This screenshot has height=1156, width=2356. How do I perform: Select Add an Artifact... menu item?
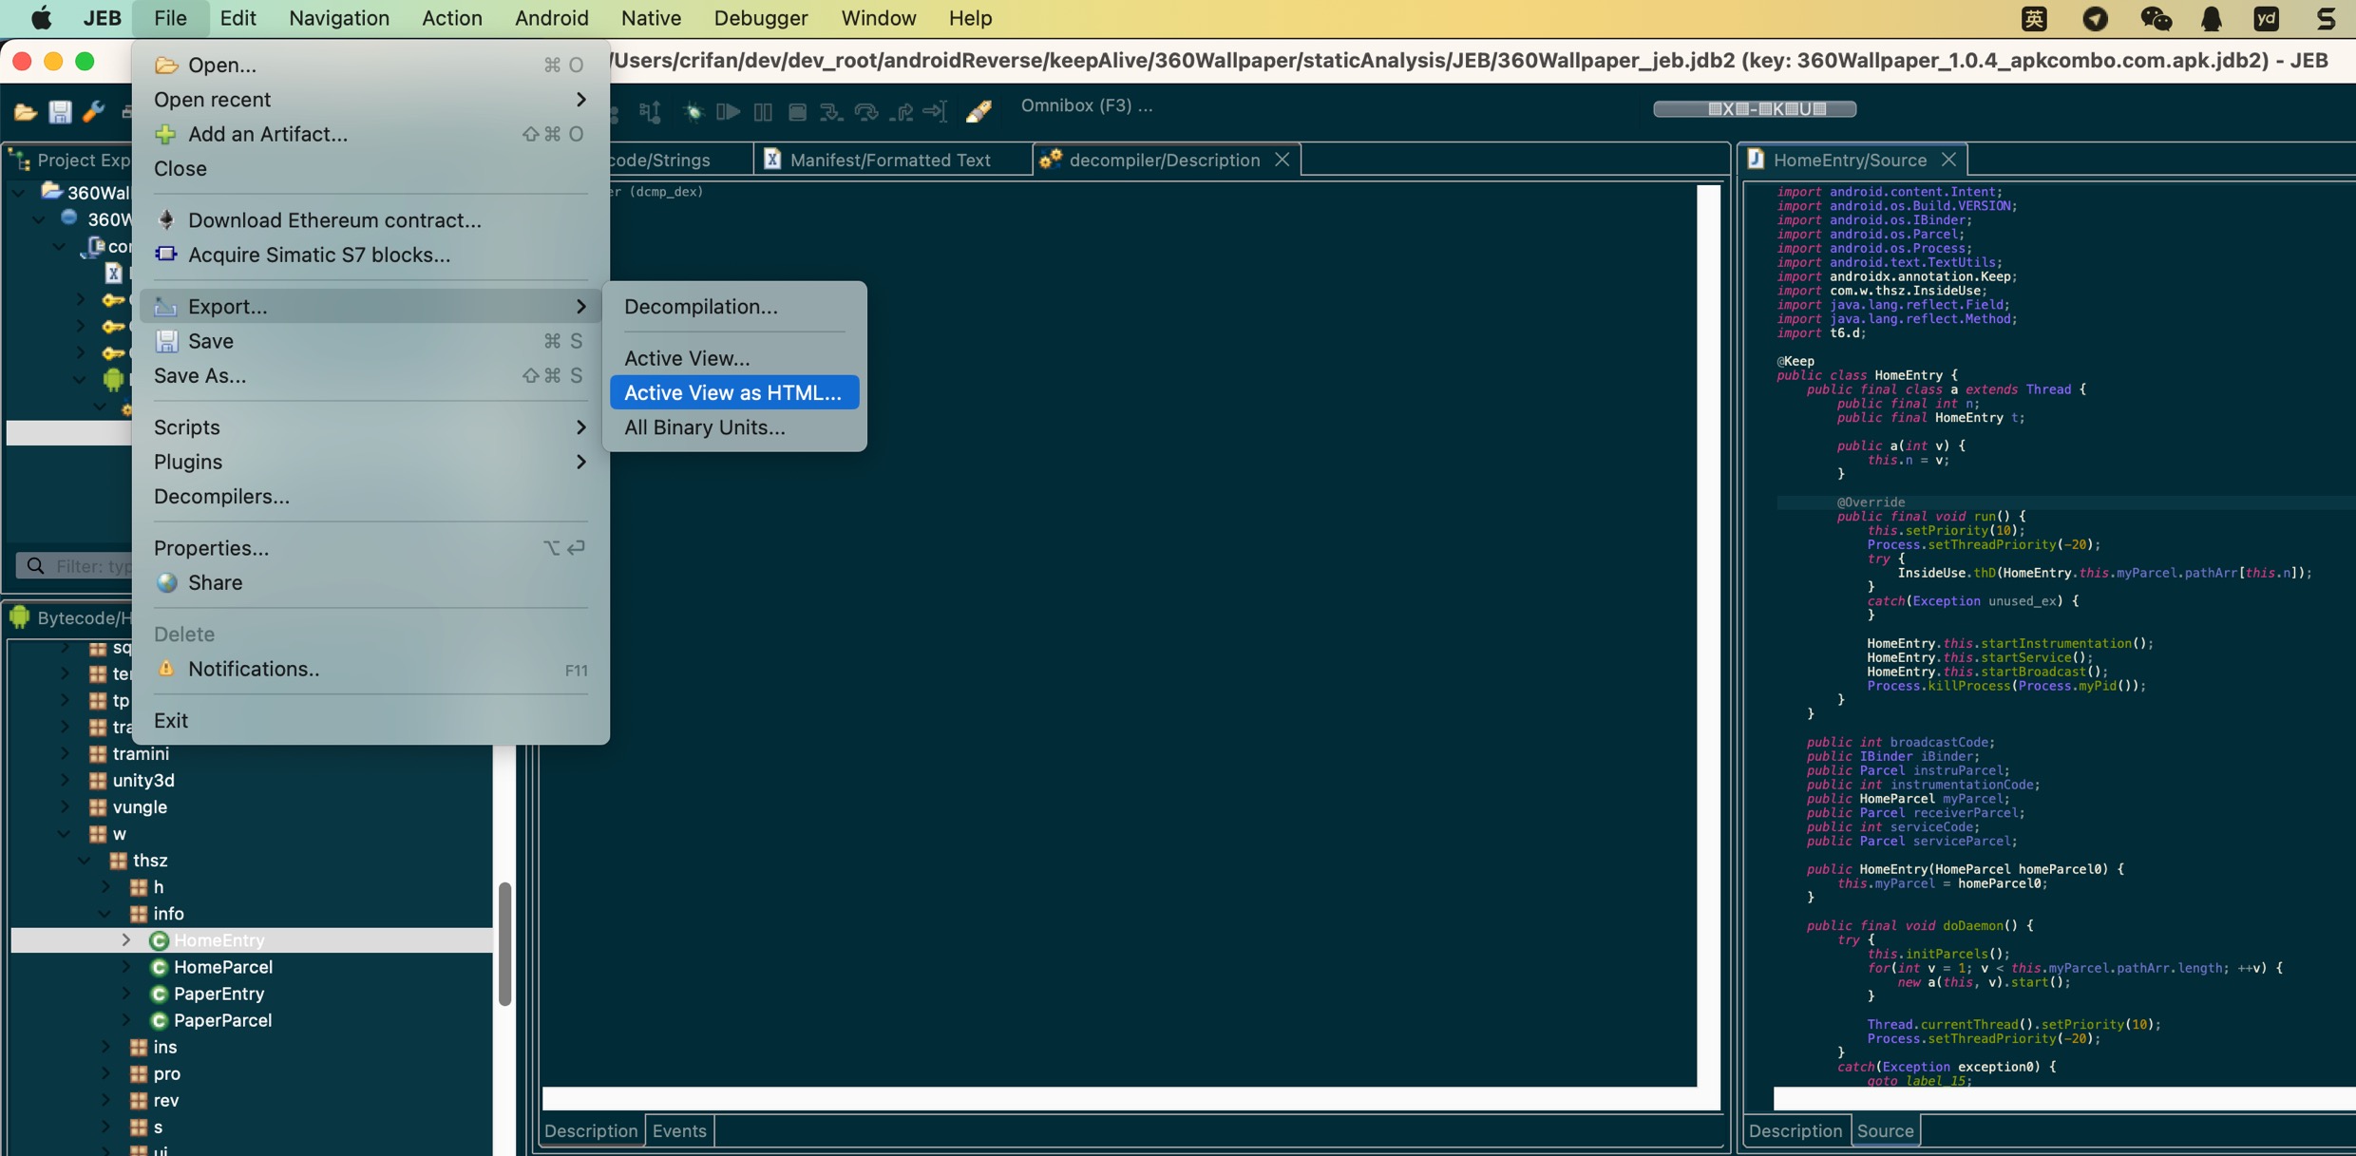click(370, 134)
